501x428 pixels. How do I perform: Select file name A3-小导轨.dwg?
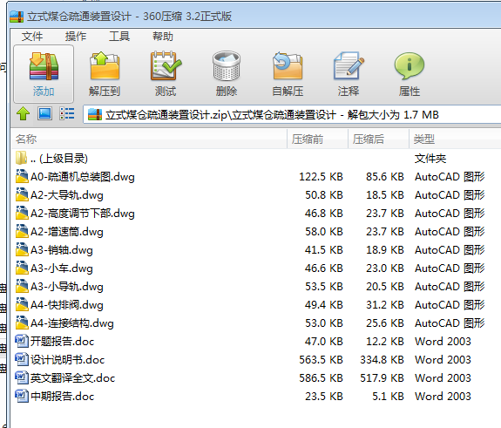(x=67, y=287)
